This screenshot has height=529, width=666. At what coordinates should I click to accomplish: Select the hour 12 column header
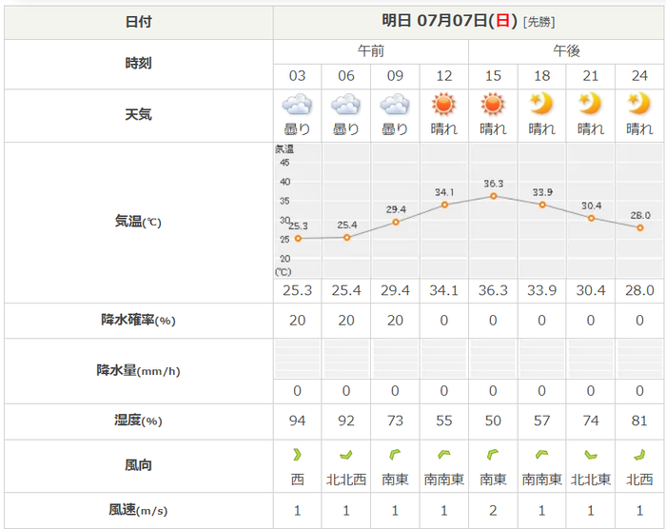click(444, 76)
